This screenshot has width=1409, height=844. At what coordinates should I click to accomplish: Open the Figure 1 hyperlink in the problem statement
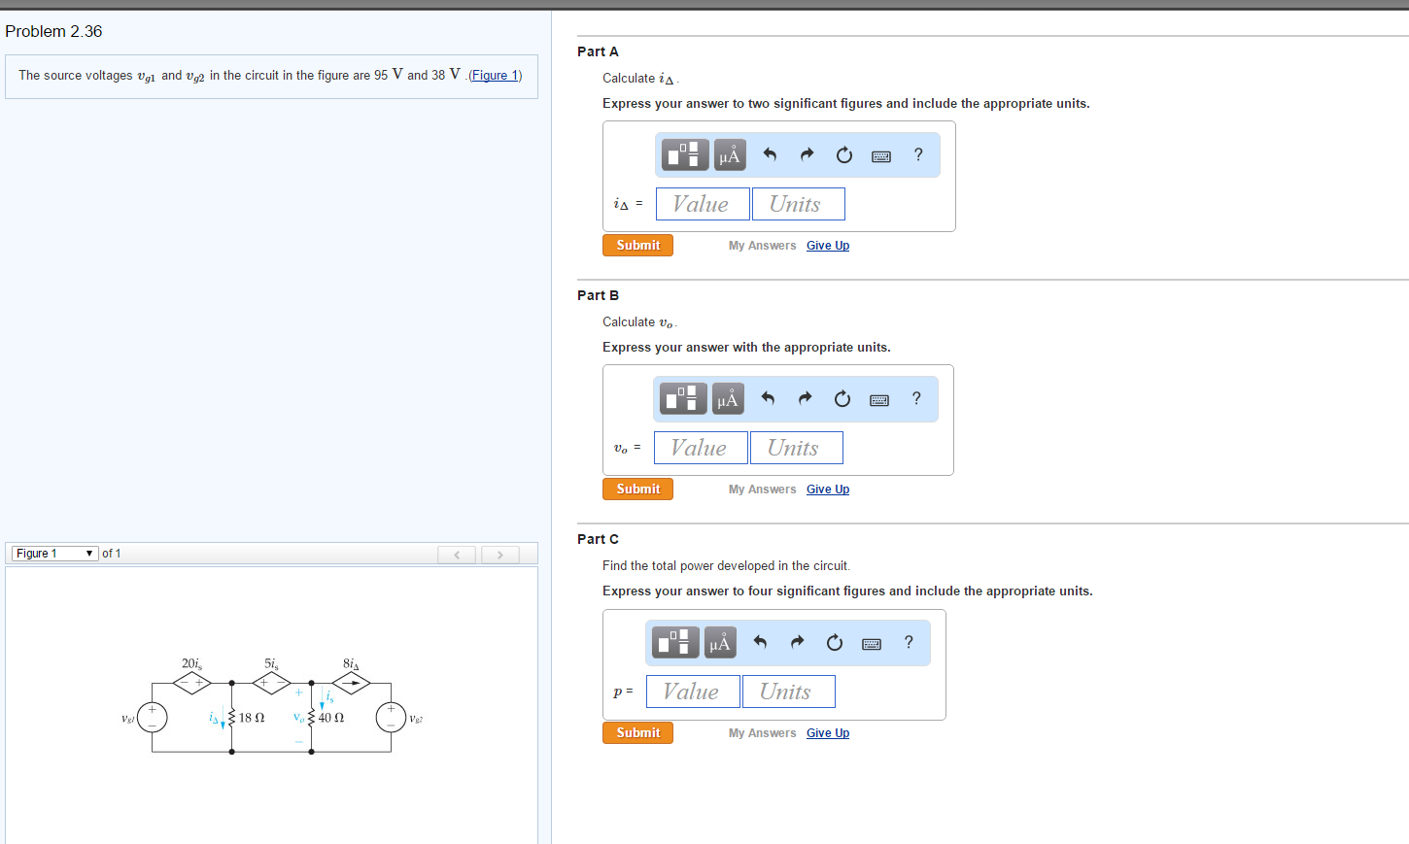495,75
